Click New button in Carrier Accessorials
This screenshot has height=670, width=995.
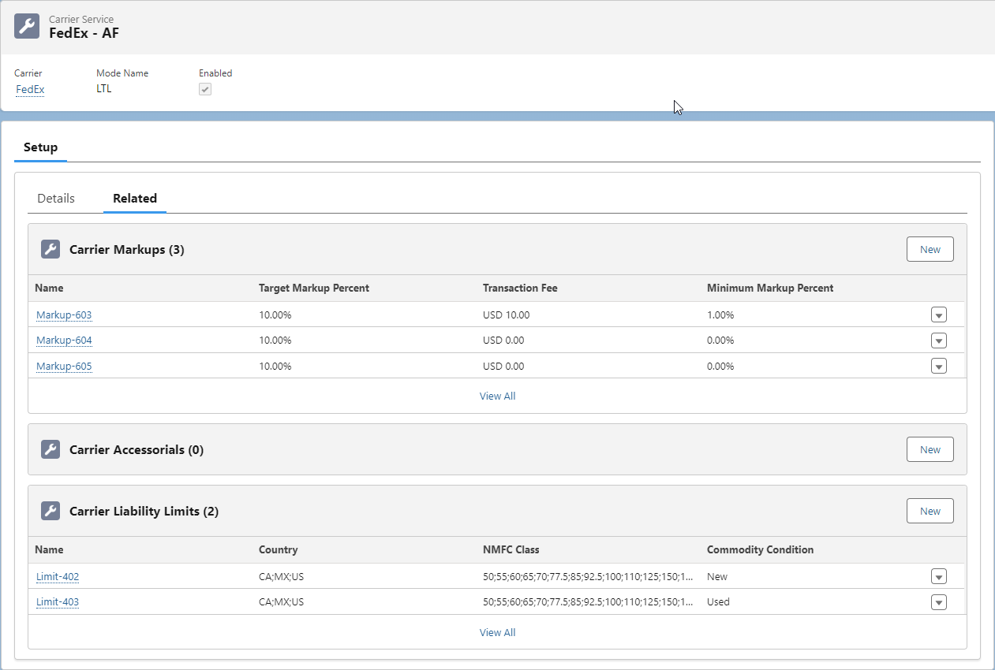930,449
